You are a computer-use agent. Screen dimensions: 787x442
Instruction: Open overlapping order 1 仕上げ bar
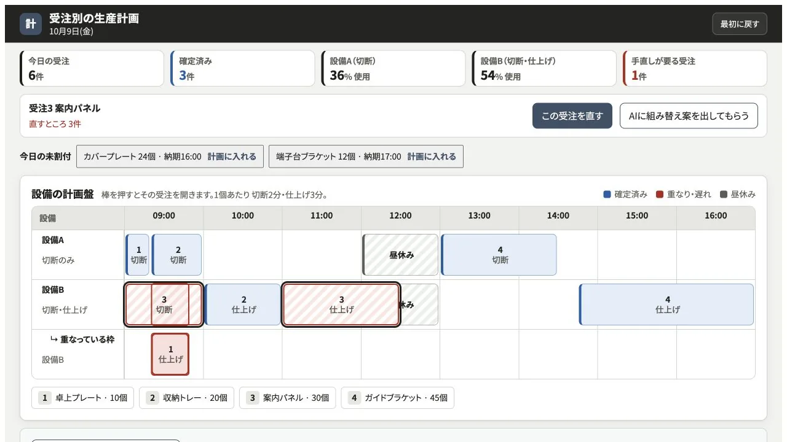[170, 354]
